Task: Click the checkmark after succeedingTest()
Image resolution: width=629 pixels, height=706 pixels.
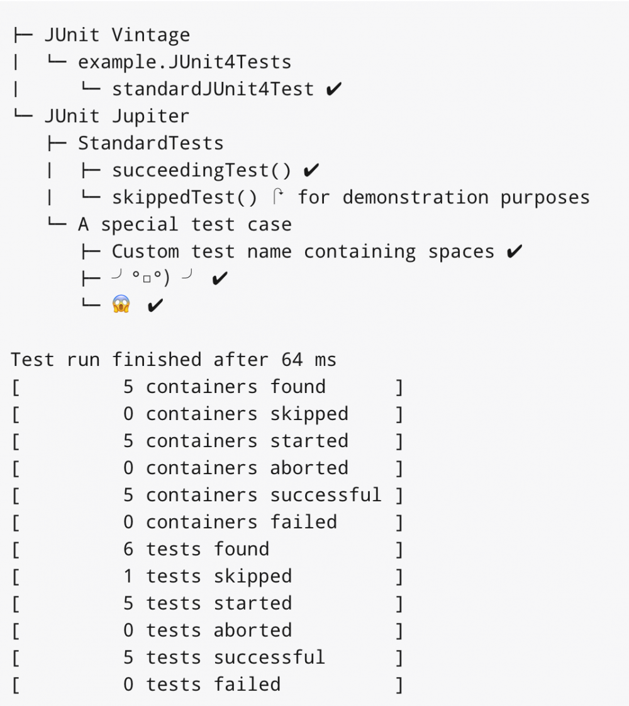Action: coord(311,171)
